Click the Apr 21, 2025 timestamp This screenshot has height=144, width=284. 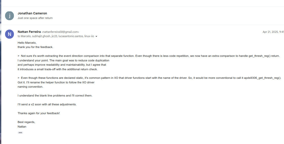[273, 32]
